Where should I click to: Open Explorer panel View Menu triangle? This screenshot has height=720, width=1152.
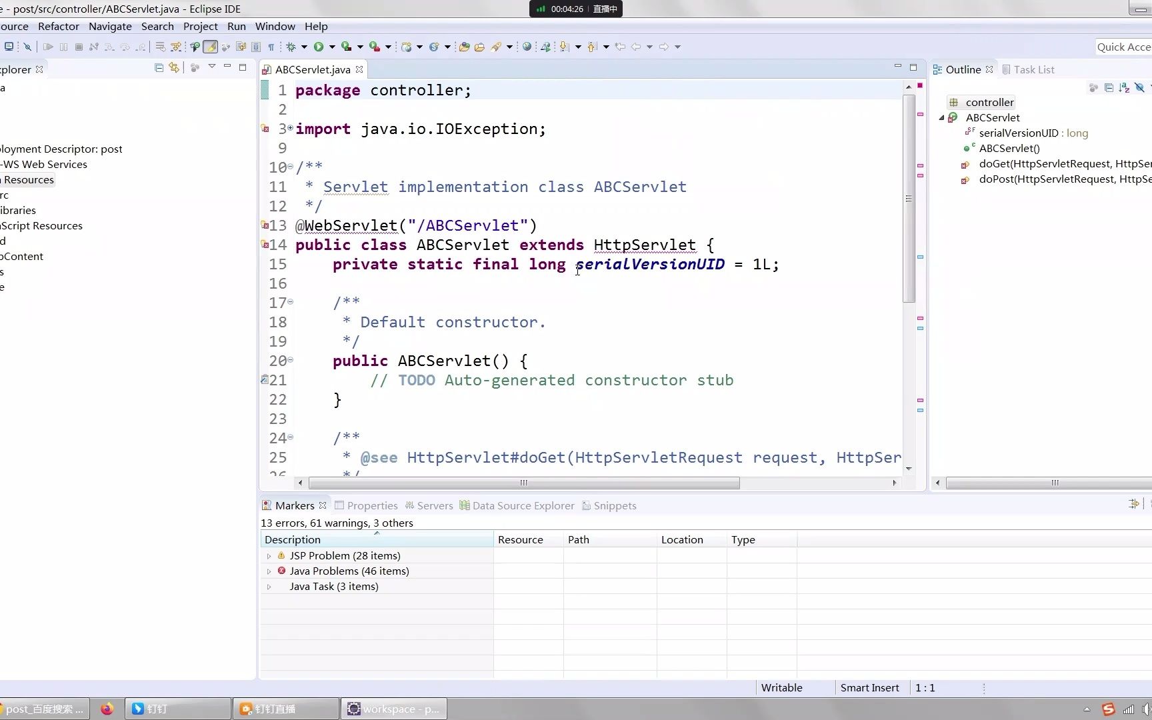[212, 67]
